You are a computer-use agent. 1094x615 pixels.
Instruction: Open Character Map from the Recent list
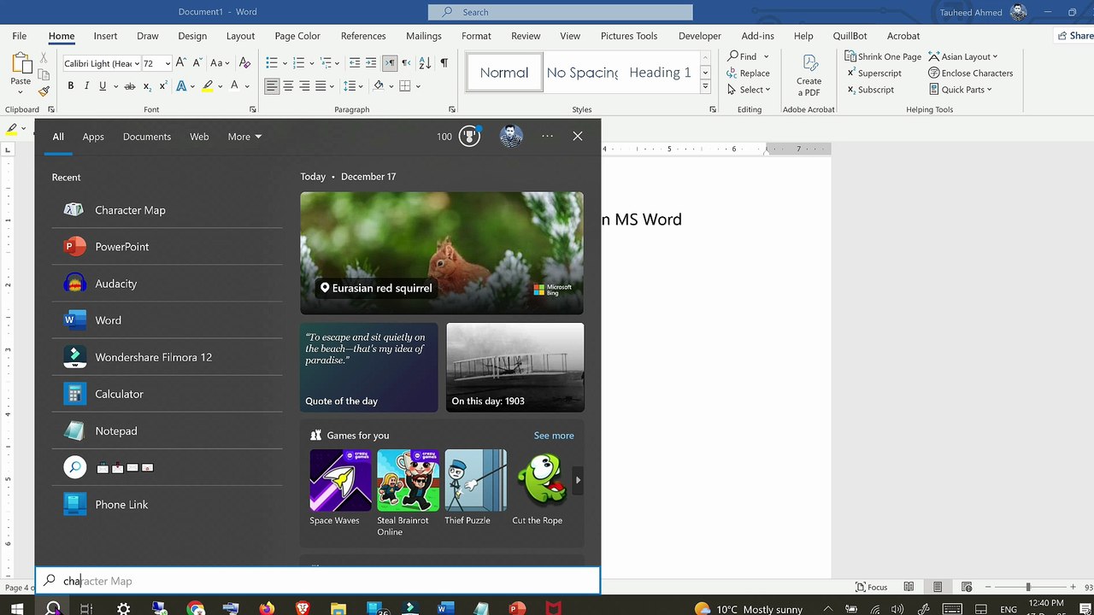(x=168, y=210)
